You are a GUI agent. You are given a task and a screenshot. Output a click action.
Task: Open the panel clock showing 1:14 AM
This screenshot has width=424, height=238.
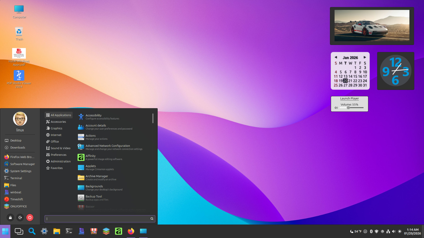tap(412, 231)
